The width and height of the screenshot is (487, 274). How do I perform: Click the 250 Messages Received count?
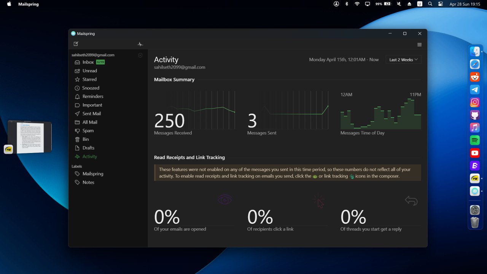pos(169,121)
